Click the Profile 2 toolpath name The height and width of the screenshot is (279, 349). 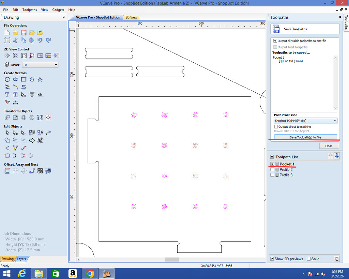286,170
